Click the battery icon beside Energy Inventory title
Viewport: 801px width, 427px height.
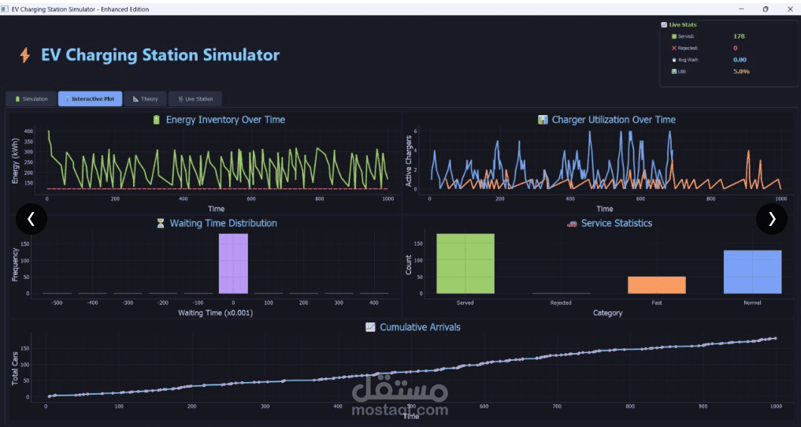[157, 120]
